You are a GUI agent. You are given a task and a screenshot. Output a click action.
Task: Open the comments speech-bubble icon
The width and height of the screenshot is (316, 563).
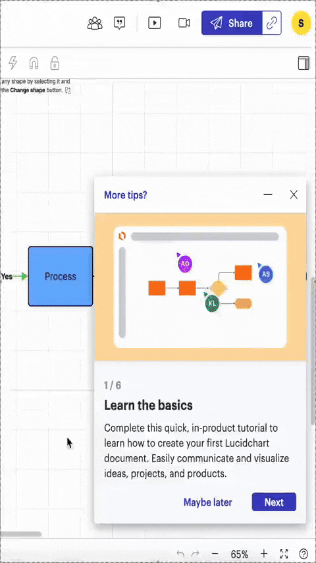tap(119, 23)
